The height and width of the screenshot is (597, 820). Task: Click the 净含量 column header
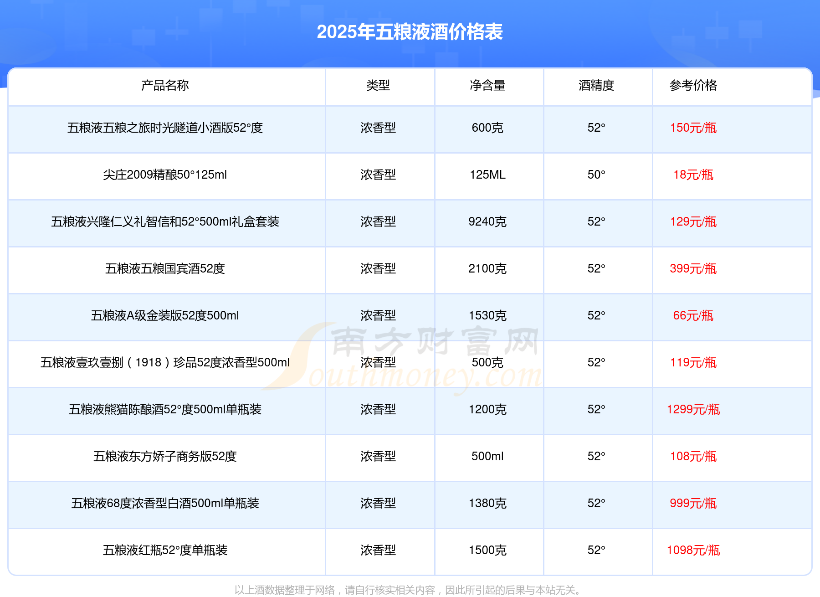[x=487, y=85]
